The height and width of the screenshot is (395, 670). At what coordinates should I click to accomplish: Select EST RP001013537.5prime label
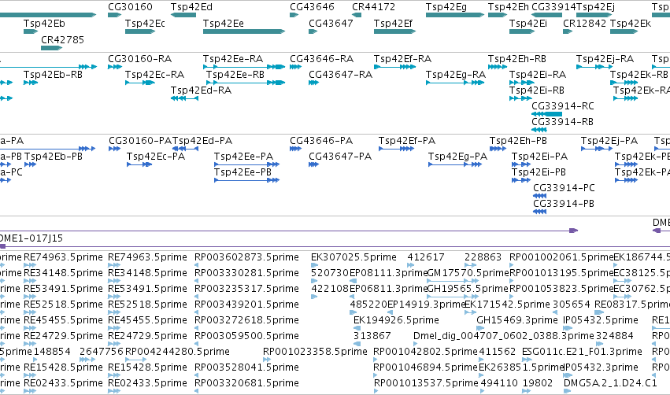(x=426, y=383)
